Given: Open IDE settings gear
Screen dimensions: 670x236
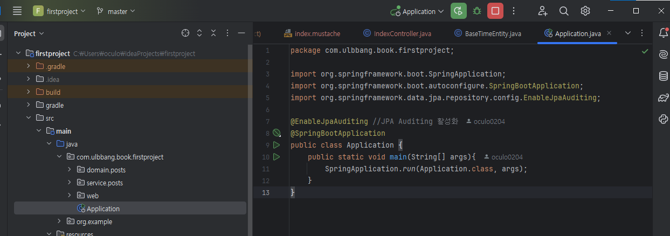Looking at the screenshot, I should (x=585, y=11).
